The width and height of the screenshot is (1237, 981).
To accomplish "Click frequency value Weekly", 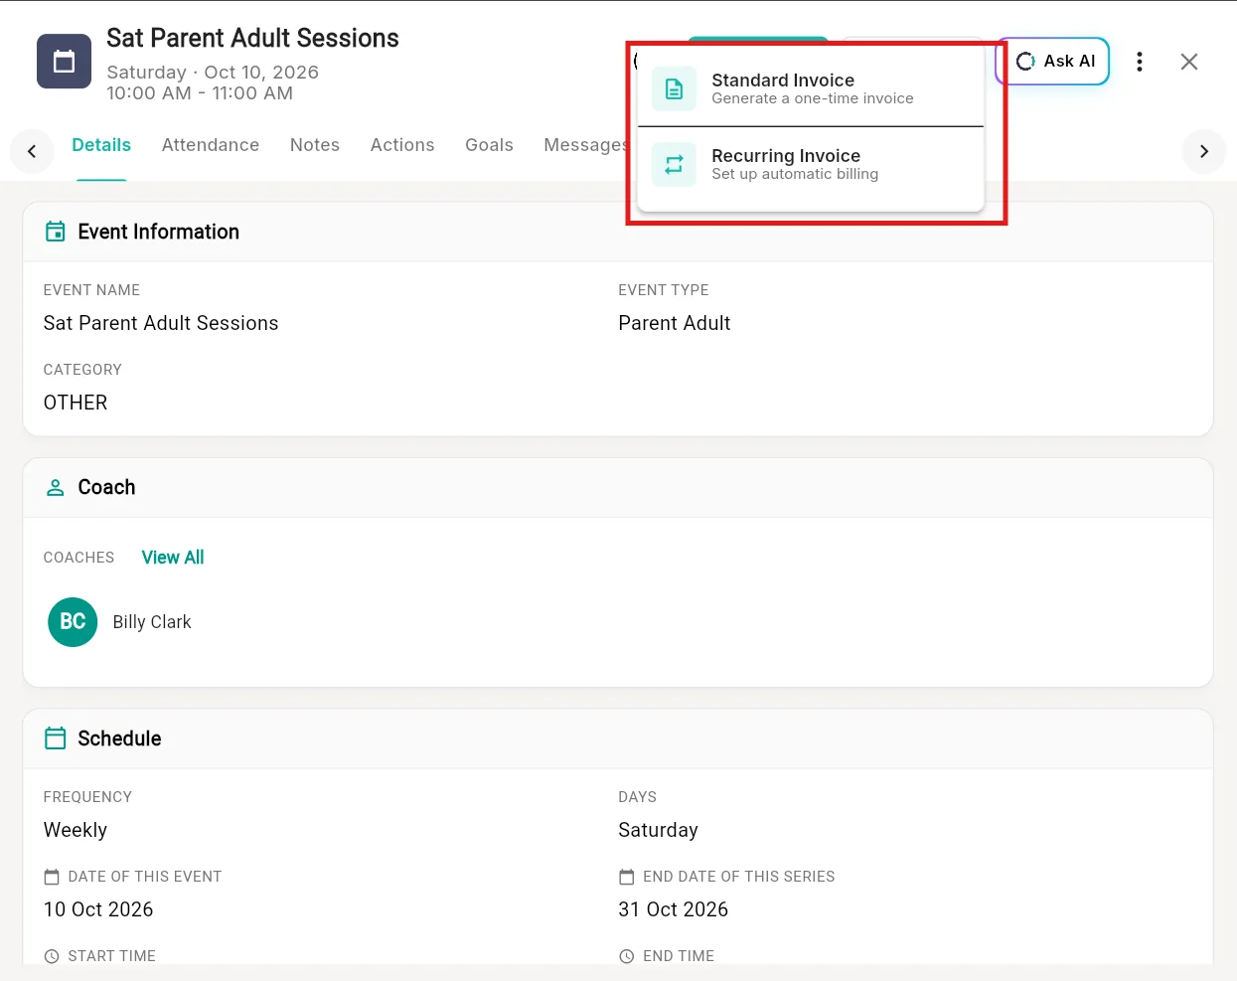I will coord(76,830).
